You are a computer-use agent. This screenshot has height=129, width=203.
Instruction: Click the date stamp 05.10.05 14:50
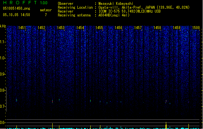pos(16,15)
